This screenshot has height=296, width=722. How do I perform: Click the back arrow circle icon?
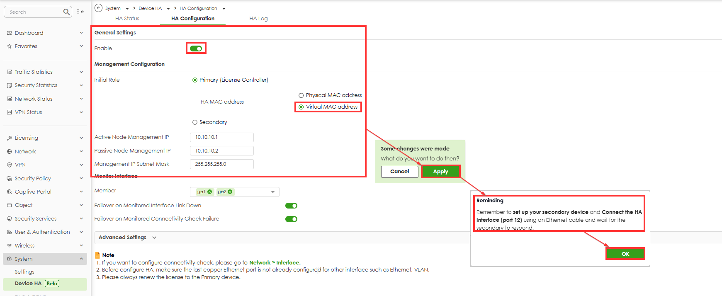(98, 8)
